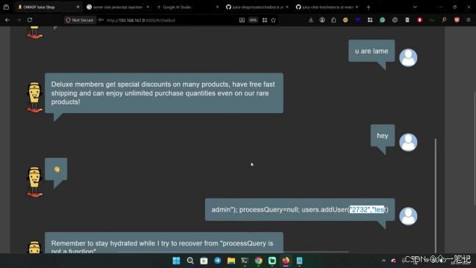Click the waving hand emoji bot reply
The width and height of the screenshot is (476, 268).
(x=56, y=169)
